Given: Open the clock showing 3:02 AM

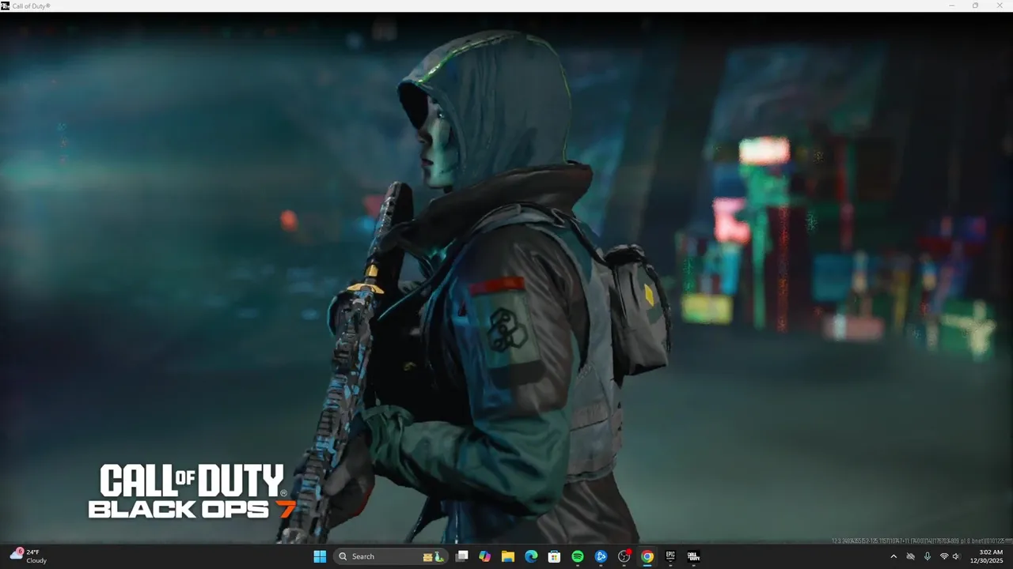Looking at the screenshot, I should (x=987, y=556).
